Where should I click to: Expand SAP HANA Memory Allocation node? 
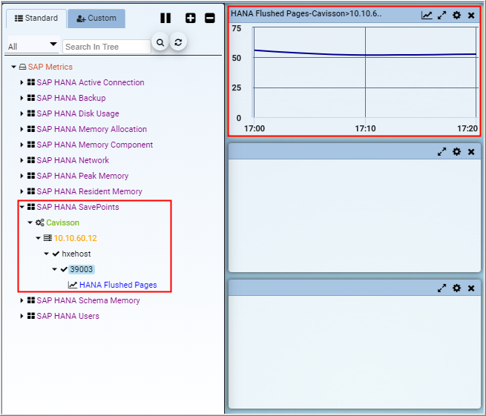point(22,129)
